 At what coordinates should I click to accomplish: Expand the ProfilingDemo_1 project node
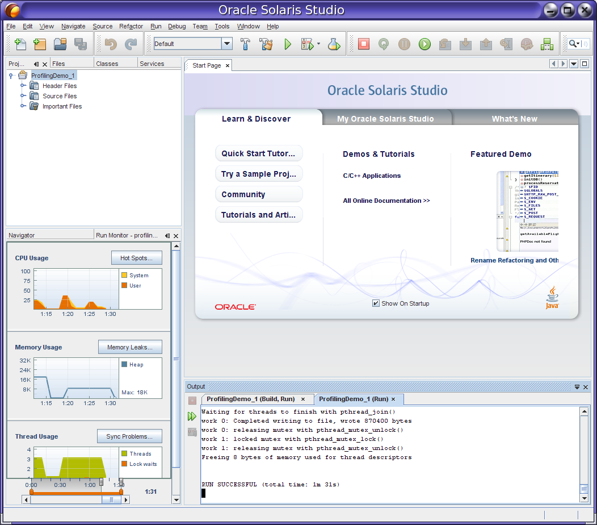[x=11, y=76]
